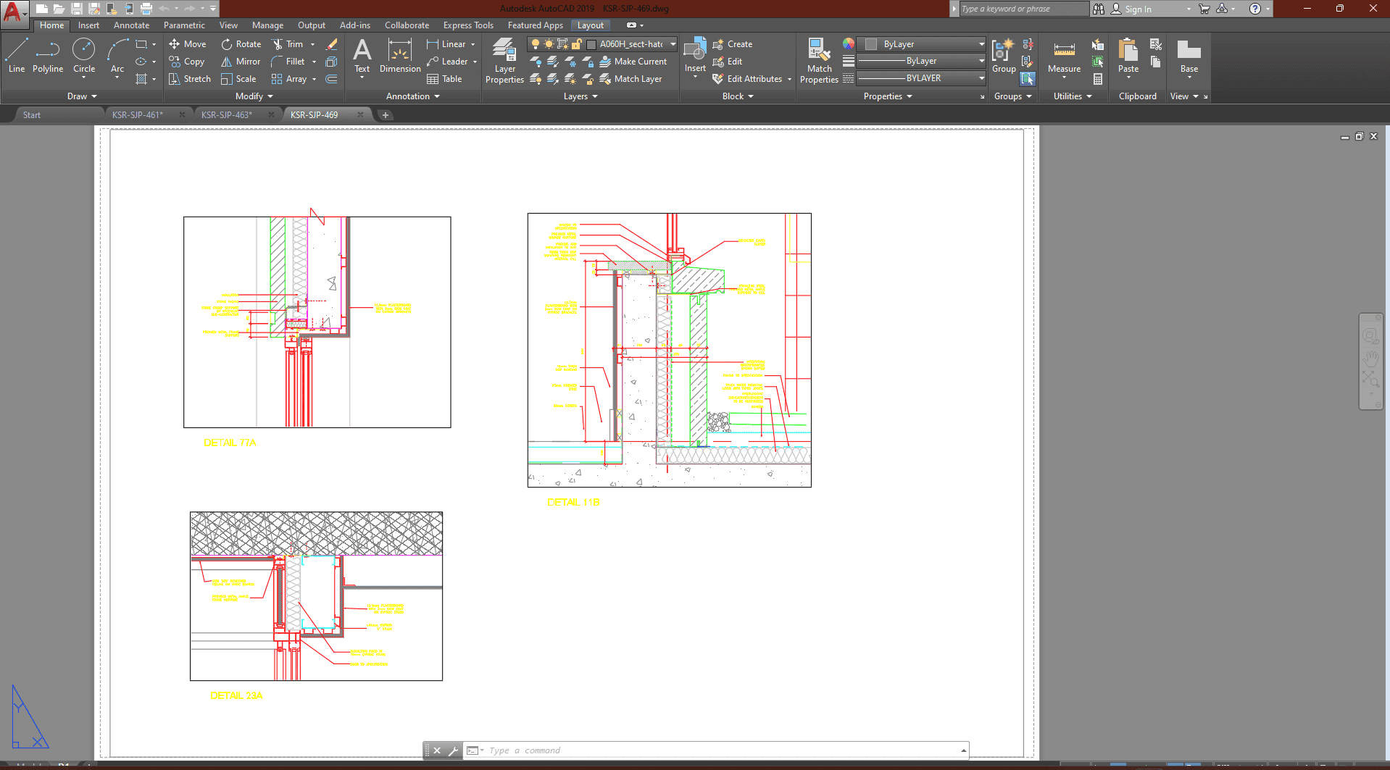Image resolution: width=1390 pixels, height=770 pixels.
Task: Open the A060H_sect-hatch layer dropdown
Action: (673, 44)
